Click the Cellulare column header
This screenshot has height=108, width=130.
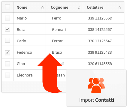click(103, 7)
